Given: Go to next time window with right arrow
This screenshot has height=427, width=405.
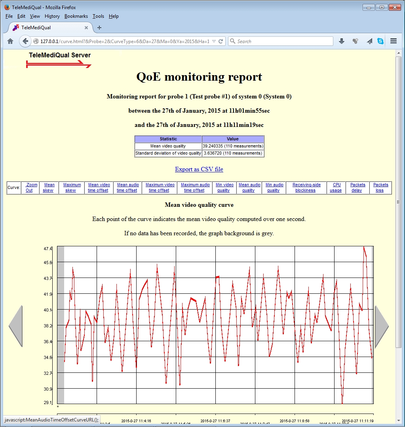Looking at the screenshot, I should point(382,327).
